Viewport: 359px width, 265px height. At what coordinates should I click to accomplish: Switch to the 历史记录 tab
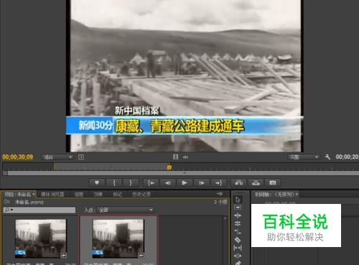coord(141,194)
